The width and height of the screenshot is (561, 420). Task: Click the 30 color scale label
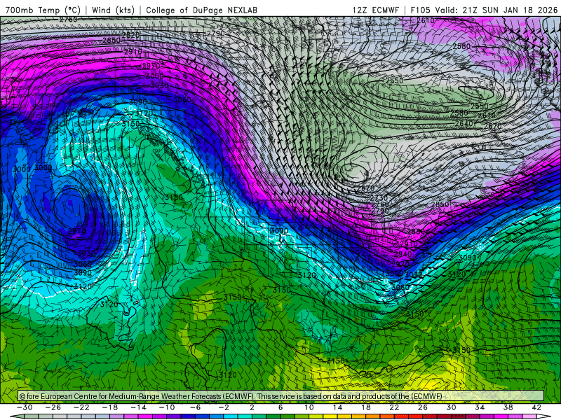[451, 407]
